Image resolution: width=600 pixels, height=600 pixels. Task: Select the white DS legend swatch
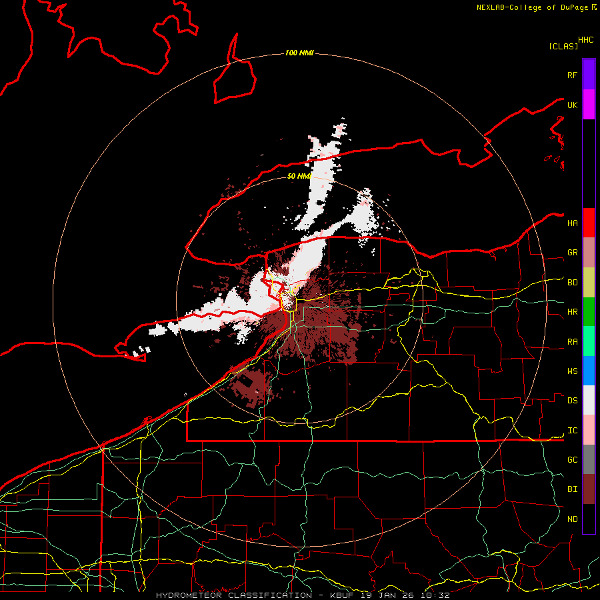589,400
